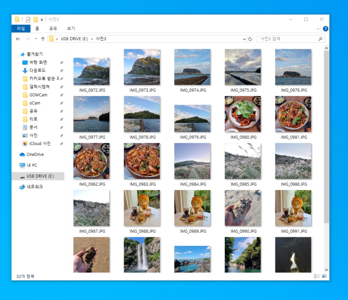Screen dimensions: 348x300
Task: Select the IMG_0975.JPG thumbnail
Action: [243, 67]
